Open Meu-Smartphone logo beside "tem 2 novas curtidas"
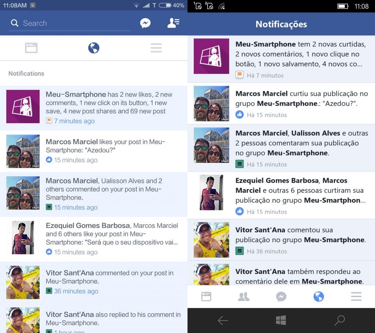 (x=211, y=56)
